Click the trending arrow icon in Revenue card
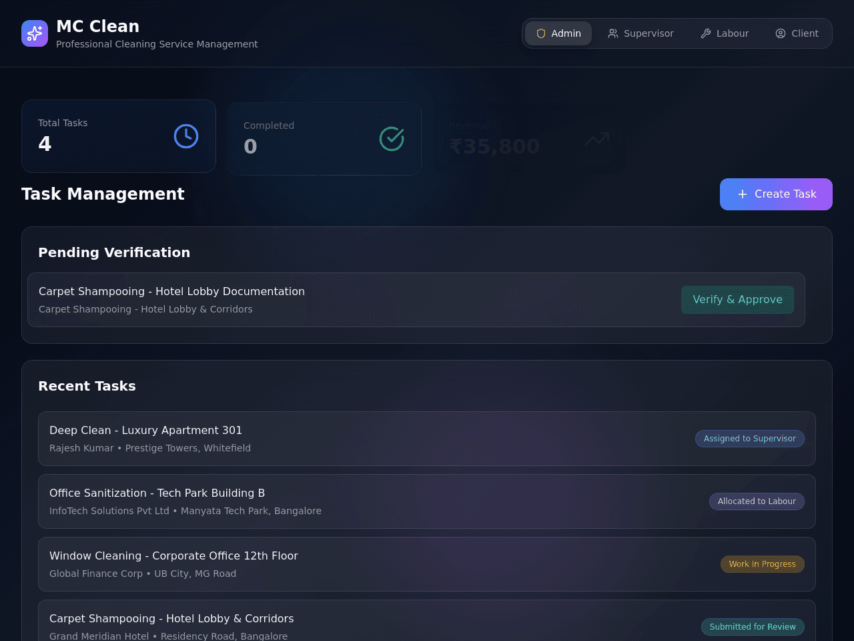 pos(597,139)
